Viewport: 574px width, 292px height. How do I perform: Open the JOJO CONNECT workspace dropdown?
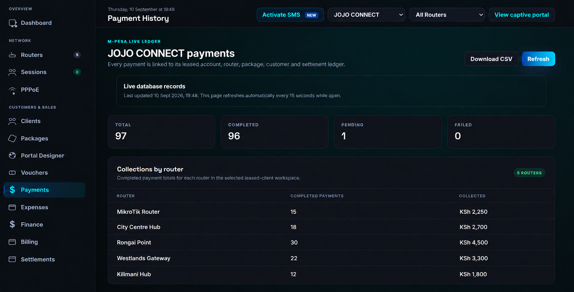366,15
